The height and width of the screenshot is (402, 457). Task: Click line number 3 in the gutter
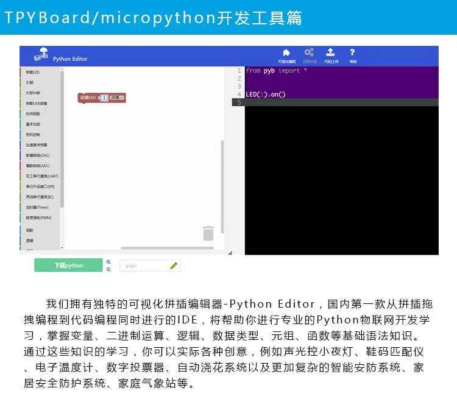click(239, 86)
